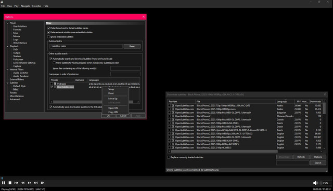The width and height of the screenshot is (333, 191).
Task: Skip to the next file icon
Action: (x=36, y=183)
